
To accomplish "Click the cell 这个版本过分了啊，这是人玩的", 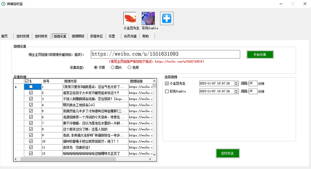I will point(95,129).
